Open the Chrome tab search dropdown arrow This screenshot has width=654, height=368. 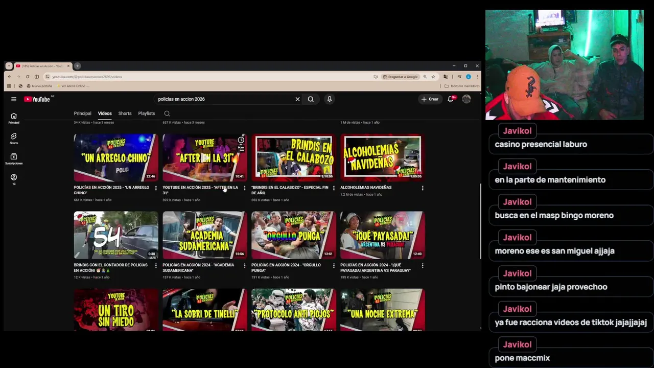pyautogui.click(x=9, y=66)
